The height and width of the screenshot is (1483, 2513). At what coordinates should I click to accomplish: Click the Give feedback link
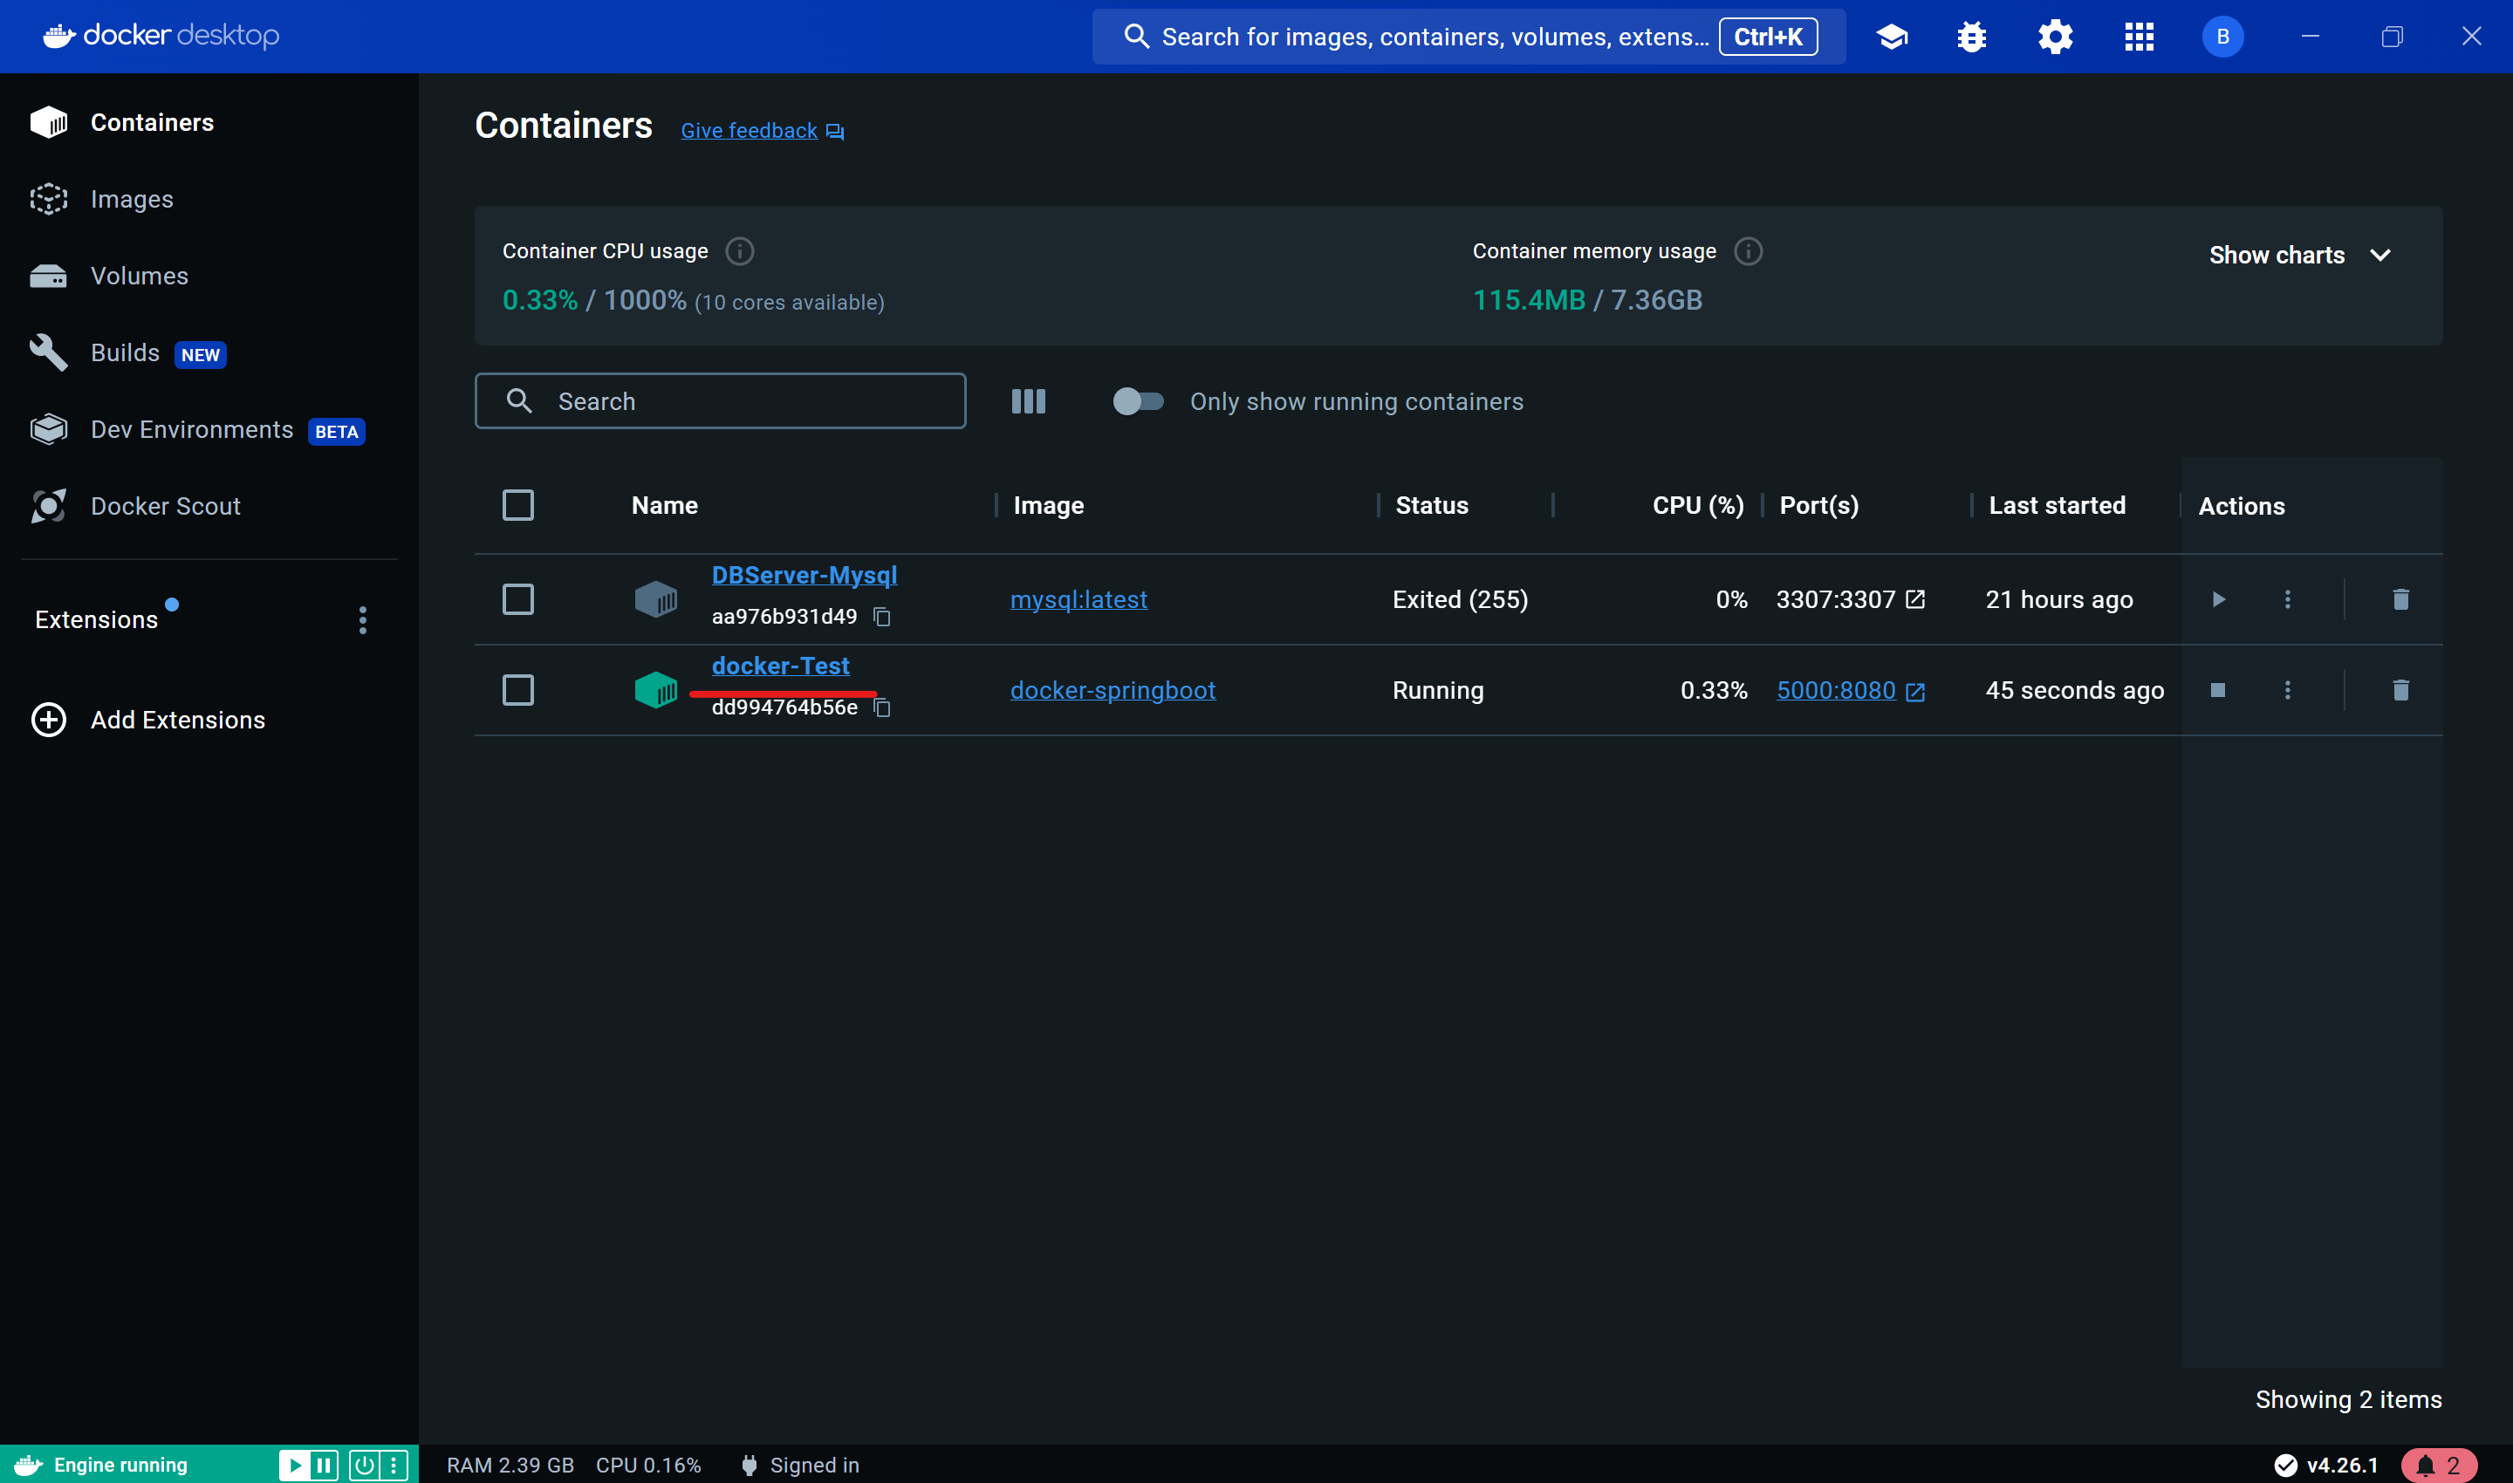pyautogui.click(x=750, y=131)
